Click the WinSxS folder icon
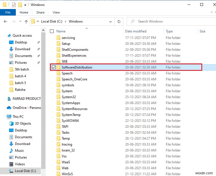216x176 pixels. 58,174
